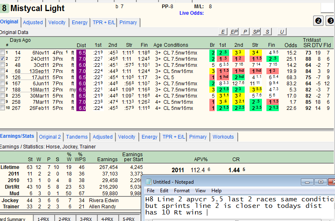Go to the 1-PRX race tab
Image resolution: width=335 pixels, height=221 pixels.
(x=44, y=218)
